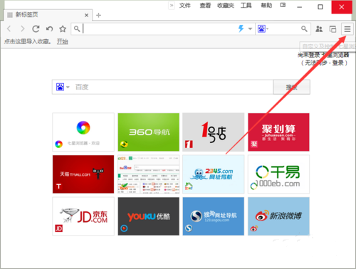Go back to the previous page
This screenshot has width=356, height=269.
(x=9, y=29)
